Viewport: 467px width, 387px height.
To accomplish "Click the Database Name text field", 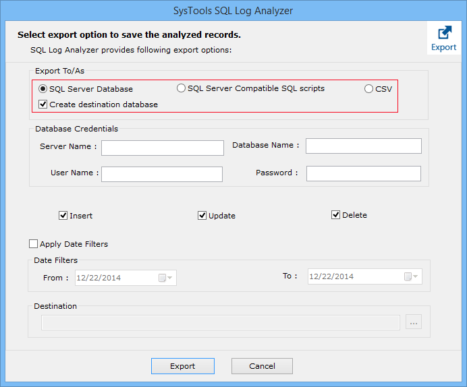I will pos(363,146).
